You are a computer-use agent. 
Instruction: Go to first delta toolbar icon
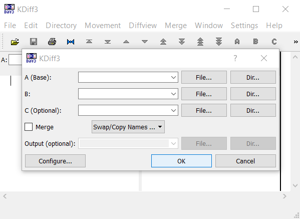tap(89, 42)
